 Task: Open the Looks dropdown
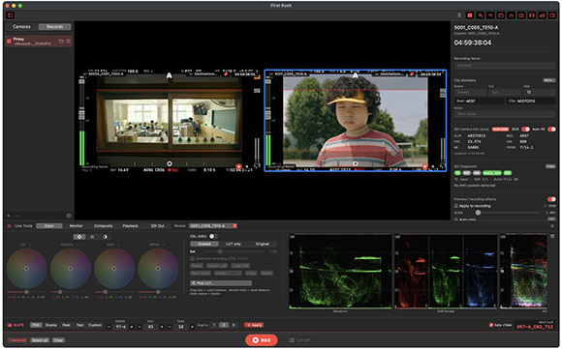tap(228, 274)
